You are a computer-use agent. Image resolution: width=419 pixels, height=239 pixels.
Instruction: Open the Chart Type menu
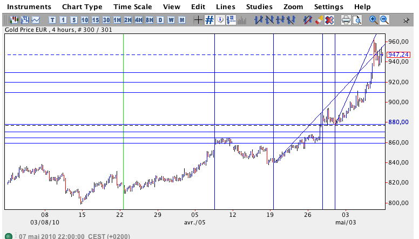tap(82, 6)
